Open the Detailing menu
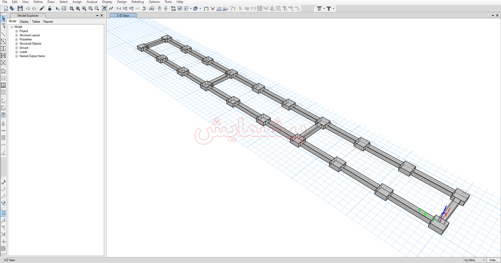The image size is (501, 263). (x=138, y=2)
